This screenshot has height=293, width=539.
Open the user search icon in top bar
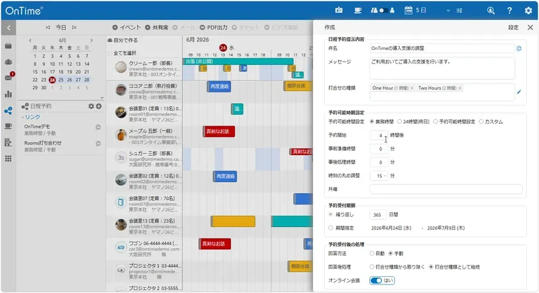(x=491, y=11)
